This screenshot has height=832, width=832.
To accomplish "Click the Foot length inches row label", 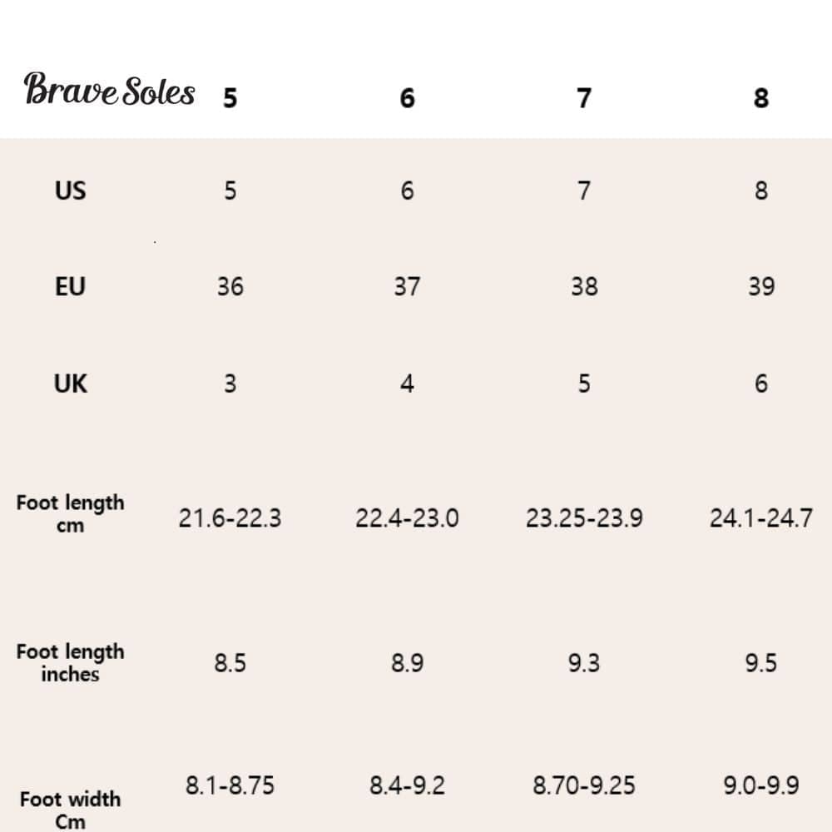I will [70, 662].
